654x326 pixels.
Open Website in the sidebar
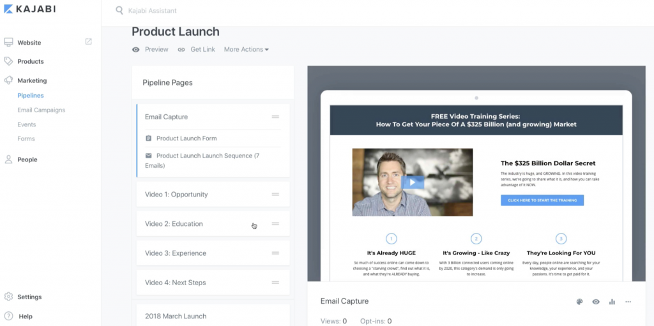tap(29, 43)
